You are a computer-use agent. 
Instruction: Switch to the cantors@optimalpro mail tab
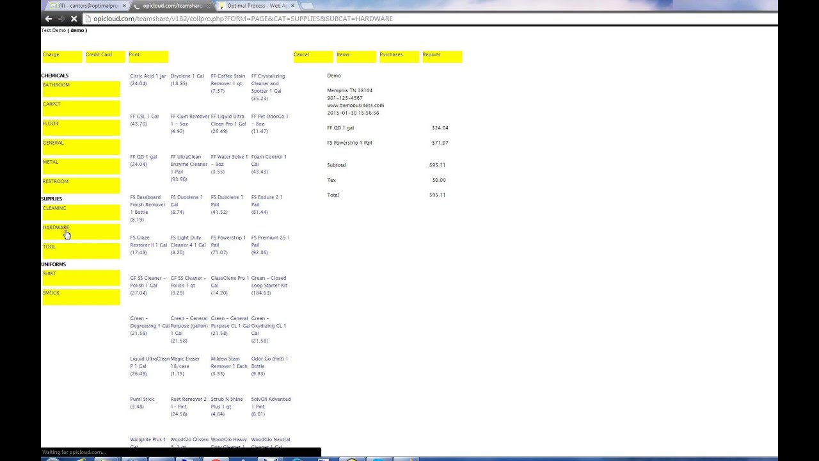[x=88, y=6]
